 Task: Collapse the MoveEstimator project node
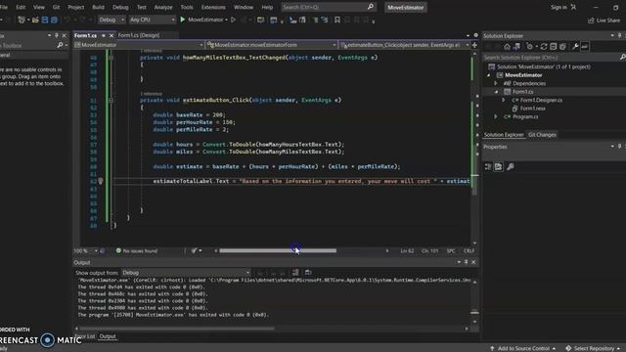click(489, 75)
